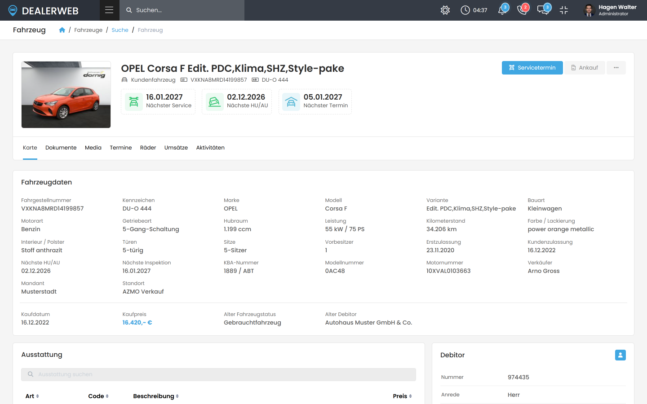Click the Ankauf button
Screen dimensions: 647x404
pyautogui.click(x=585, y=68)
